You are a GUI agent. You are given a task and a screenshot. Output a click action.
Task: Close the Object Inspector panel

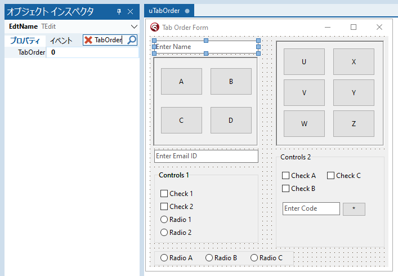pyautogui.click(x=130, y=12)
